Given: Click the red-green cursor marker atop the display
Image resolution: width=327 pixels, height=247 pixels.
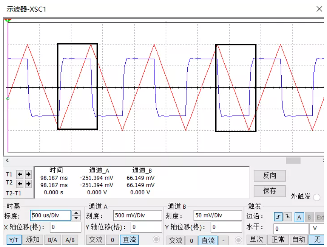Looking at the screenshot, I should [x=8, y=21].
